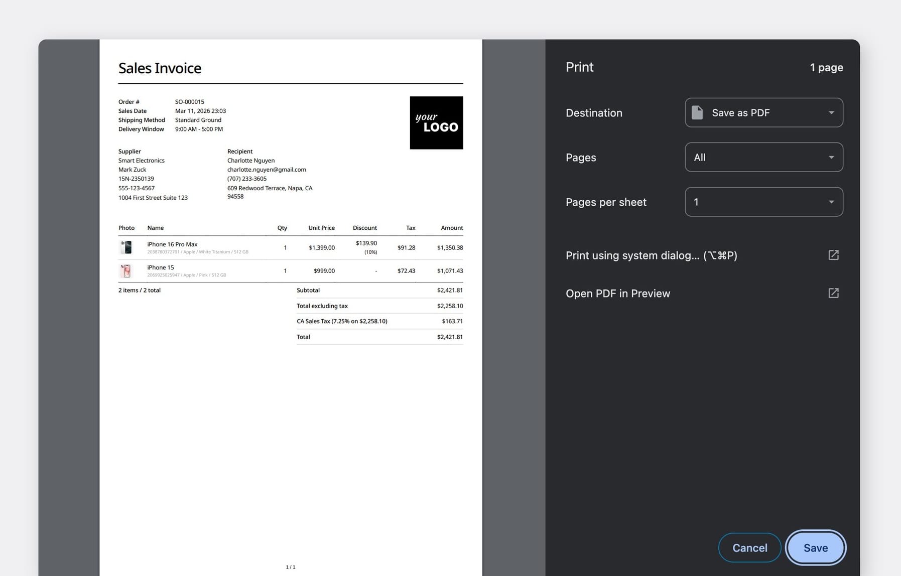This screenshot has height=576, width=901.
Task: Click the Sales Invoice title on the preview
Action: point(160,68)
